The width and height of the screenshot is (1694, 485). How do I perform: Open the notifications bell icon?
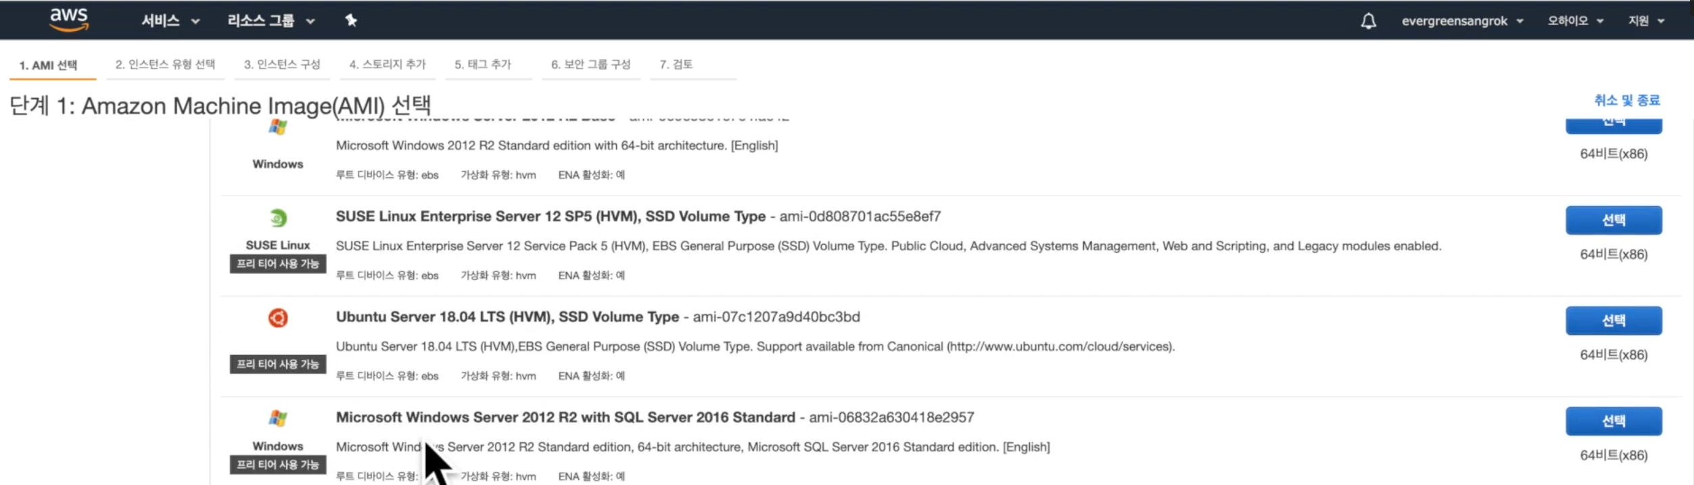1368,21
